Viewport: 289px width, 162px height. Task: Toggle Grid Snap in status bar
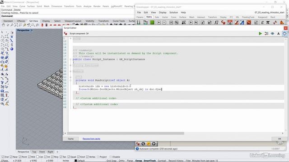112,161
